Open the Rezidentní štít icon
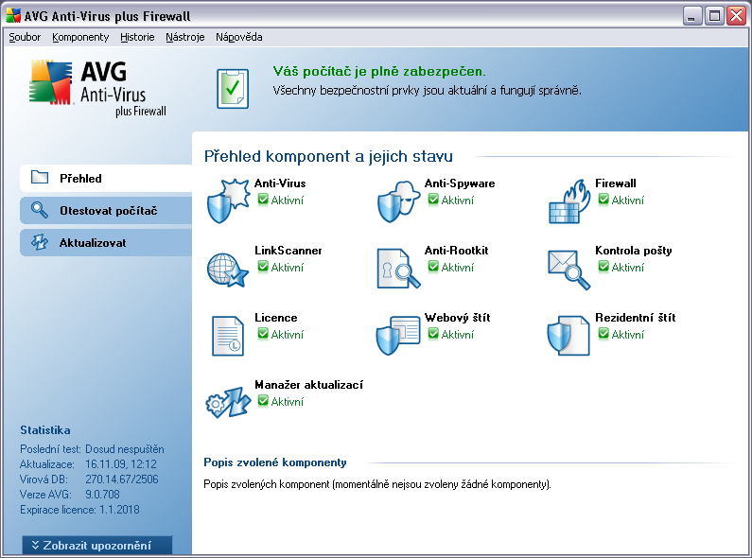The height and width of the screenshot is (558, 752). tap(568, 335)
